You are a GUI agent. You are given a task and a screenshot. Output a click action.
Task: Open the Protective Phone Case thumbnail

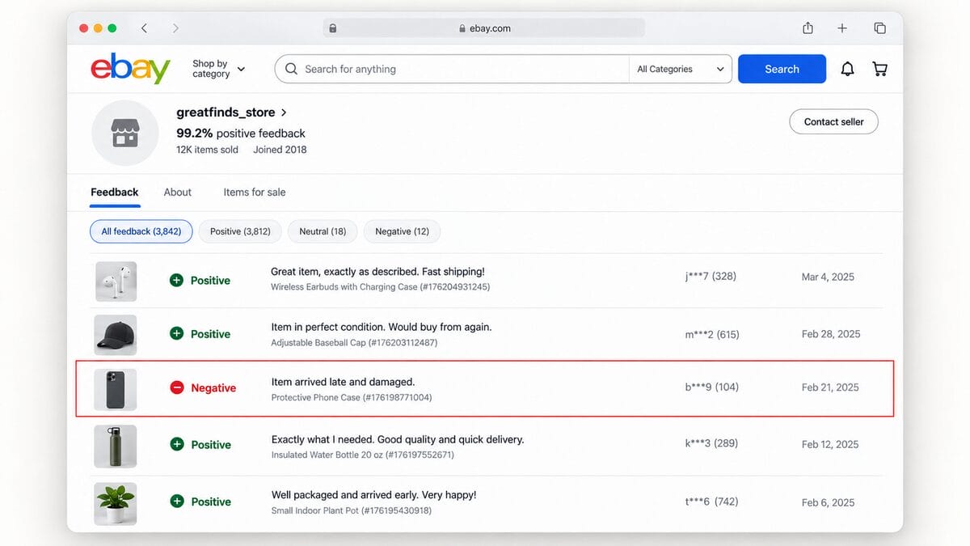(x=116, y=389)
